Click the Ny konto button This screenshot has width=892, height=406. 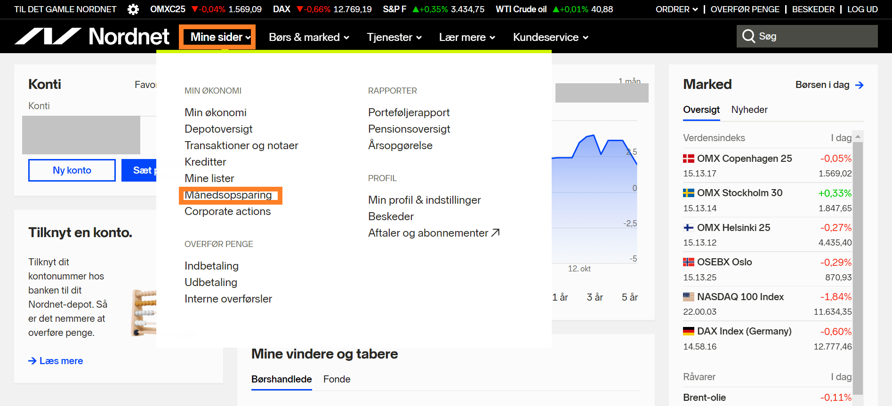pyautogui.click(x=72, y=170)
